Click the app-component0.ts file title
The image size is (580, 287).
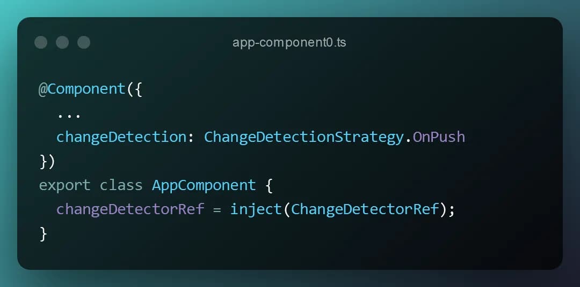pyautogui.click(x=289, y=42)
